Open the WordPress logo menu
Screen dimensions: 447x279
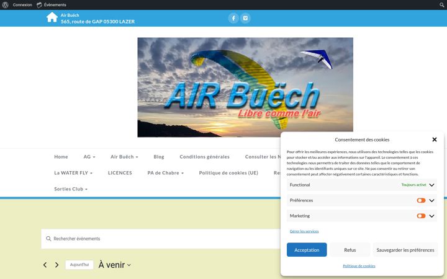click(5, 5)
